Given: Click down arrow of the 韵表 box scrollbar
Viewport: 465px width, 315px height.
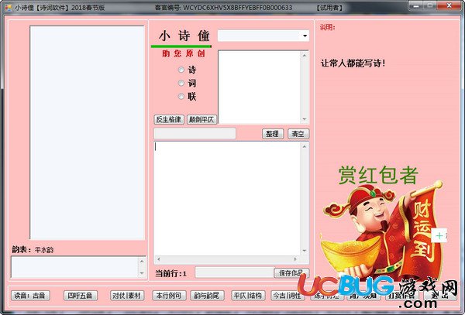Looking at the screenshot, I should 142,273.
